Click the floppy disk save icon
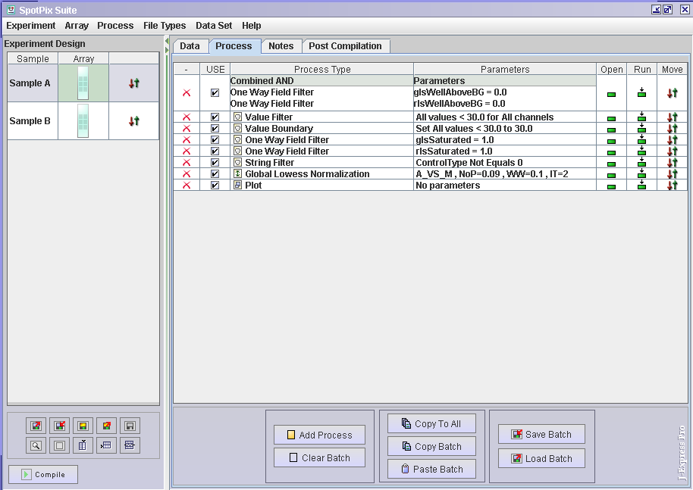This screenshot has width=693, height=490. click(129, 426)
